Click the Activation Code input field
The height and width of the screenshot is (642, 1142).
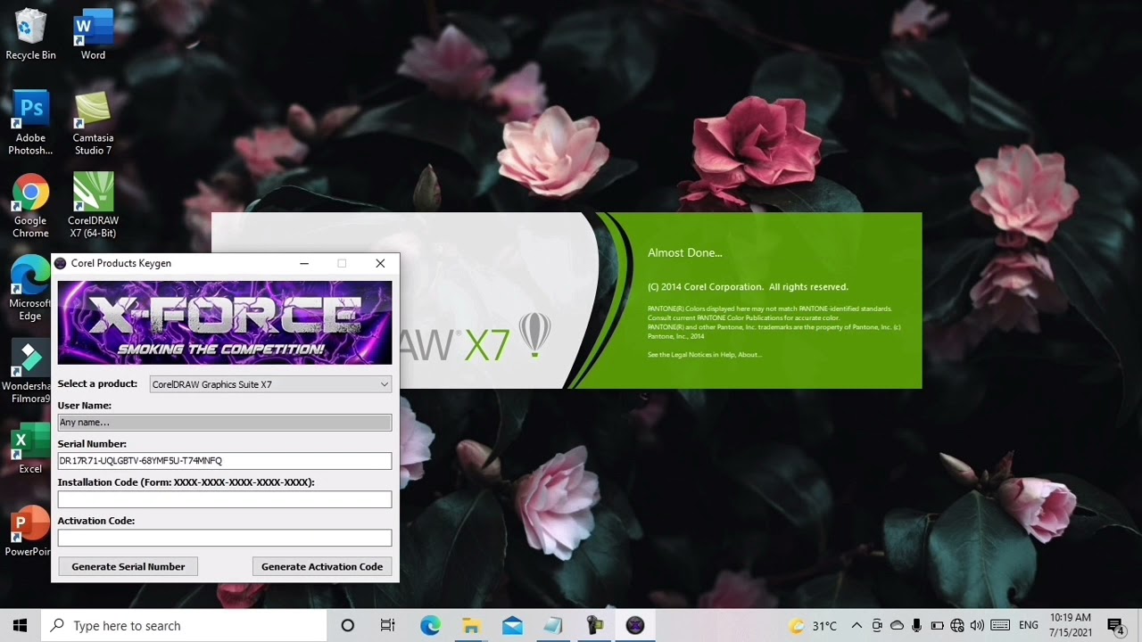click(x=225, y=538)
